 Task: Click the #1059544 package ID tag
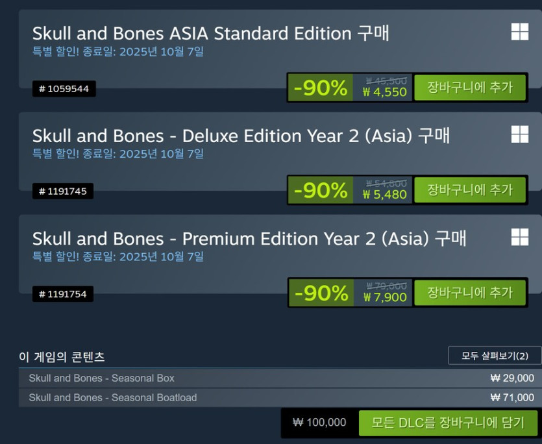click(62, 89)
